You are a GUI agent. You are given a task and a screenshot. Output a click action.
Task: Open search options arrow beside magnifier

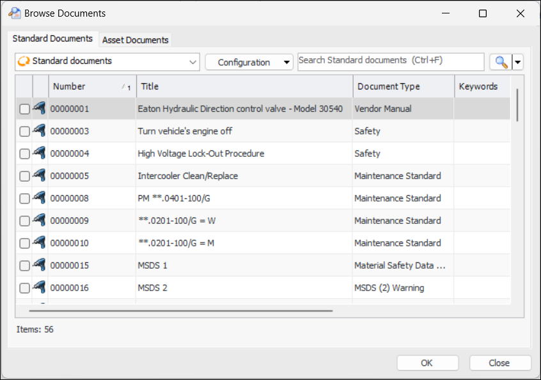(518, 62)
